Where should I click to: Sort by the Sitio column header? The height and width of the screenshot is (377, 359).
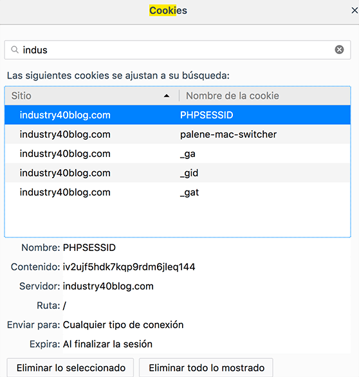92,96
